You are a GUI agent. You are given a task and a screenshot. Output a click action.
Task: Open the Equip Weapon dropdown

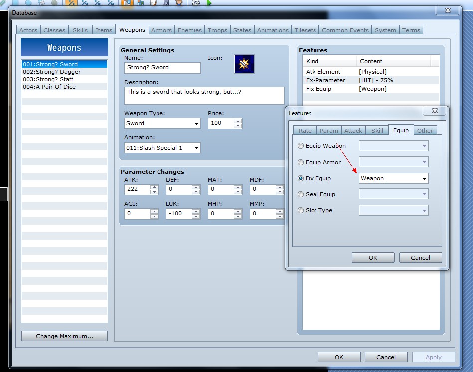(x=393, y=146)
